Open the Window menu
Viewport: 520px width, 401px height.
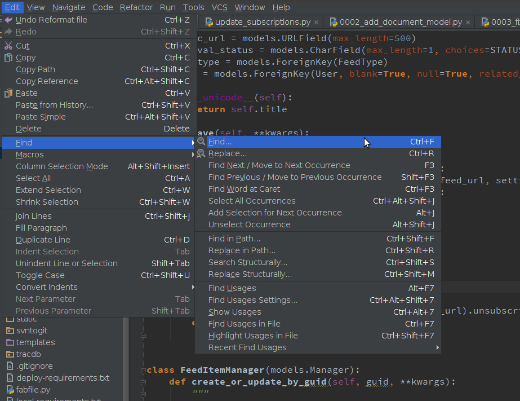[250, 7]
